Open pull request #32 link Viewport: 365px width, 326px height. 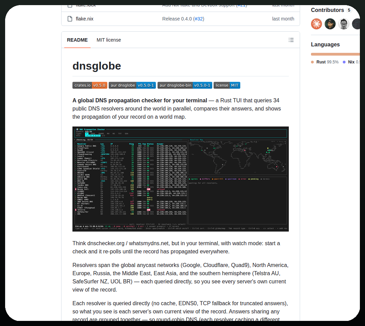(199, 19)
